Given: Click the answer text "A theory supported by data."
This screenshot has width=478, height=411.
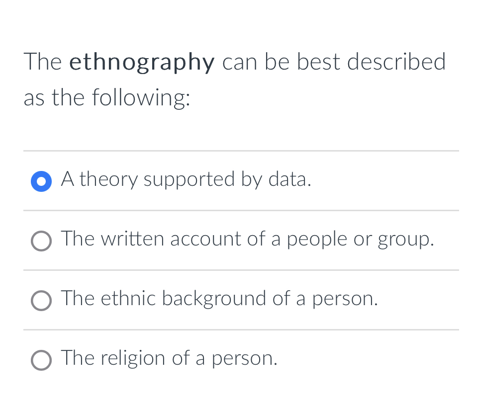Looking at the screenshot, I should coord(186,180).
